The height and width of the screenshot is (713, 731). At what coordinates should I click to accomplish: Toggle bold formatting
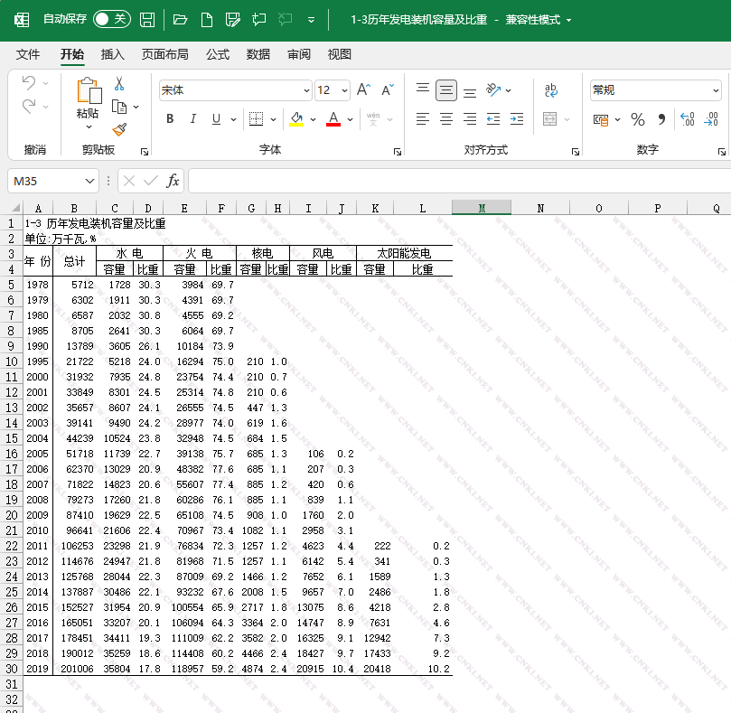[170, 119]
